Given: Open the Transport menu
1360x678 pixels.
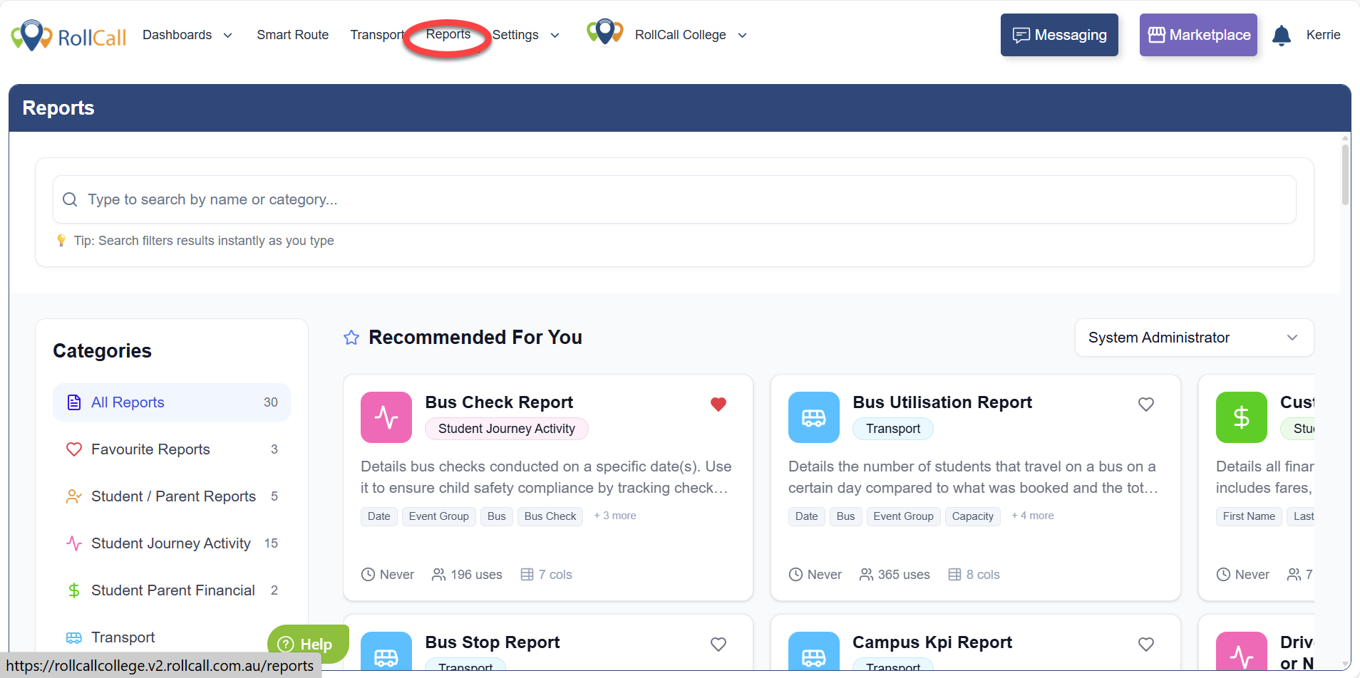Looking at the screenshot, I should click(x=377, y=35).
